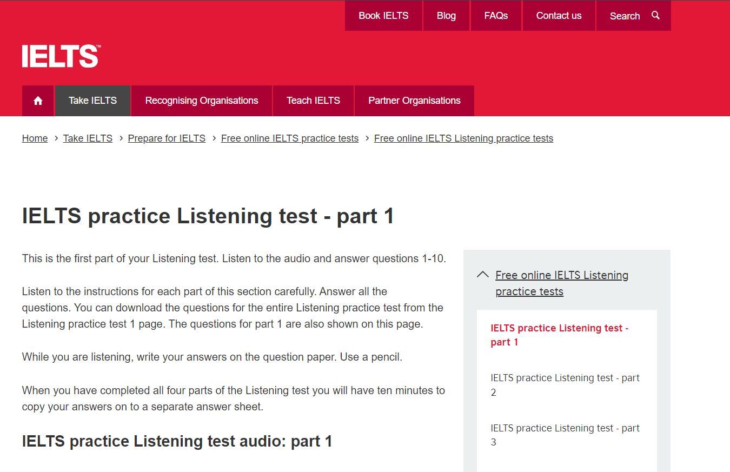Image resolution: width=730 pixels, height=472 pixels.
Task: Click the IELTS logo
Action: pos(61,56)
